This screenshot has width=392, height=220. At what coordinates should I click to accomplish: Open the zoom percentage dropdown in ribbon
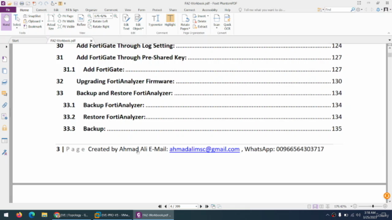pyautogui.click(x=111, y=16)
